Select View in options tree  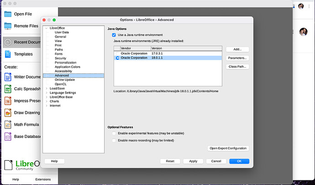(x=58, y=41)
